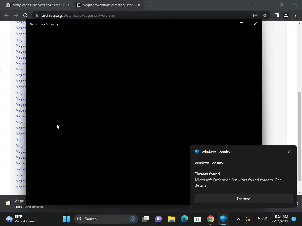302x226 pixels.
Task: Open Windows Update tray icon
Action: 248,219
